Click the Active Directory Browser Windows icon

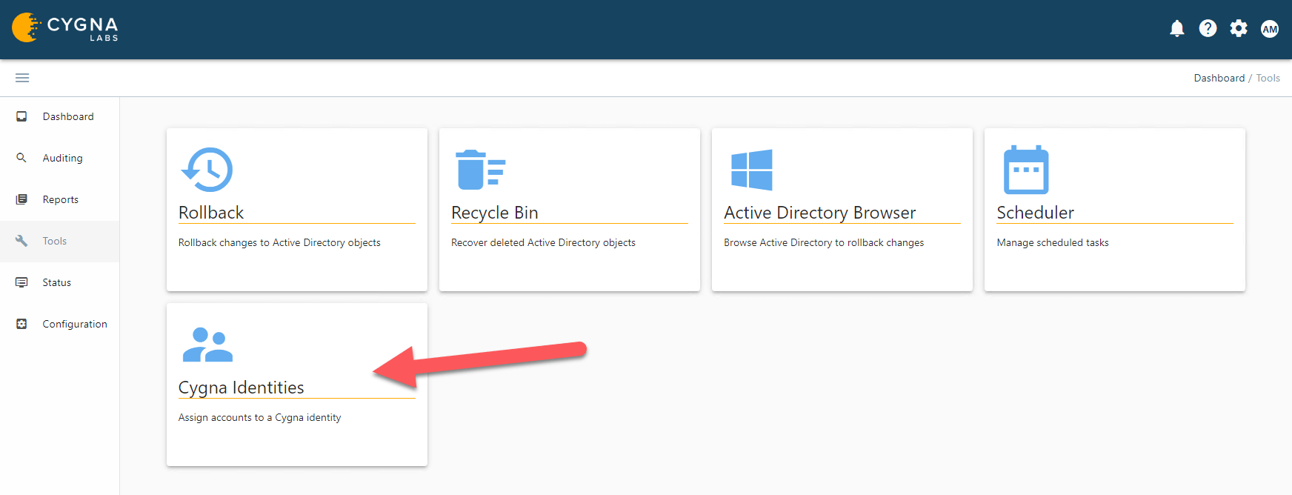(752, 170)
